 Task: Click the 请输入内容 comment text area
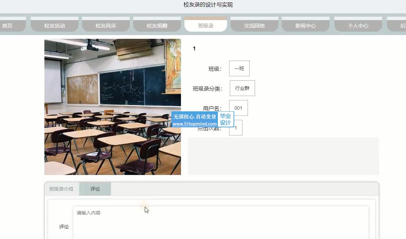[221, 222]
